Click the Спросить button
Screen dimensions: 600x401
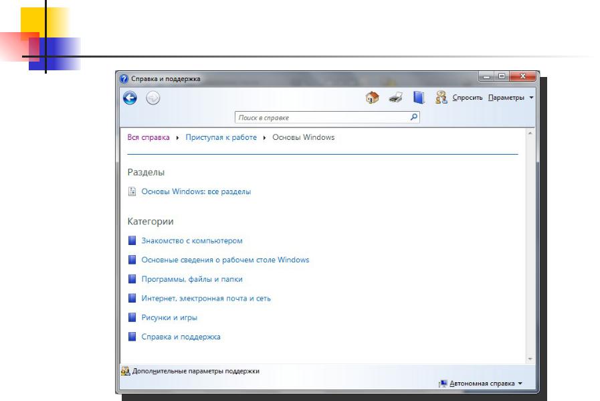tap(467, 98)
